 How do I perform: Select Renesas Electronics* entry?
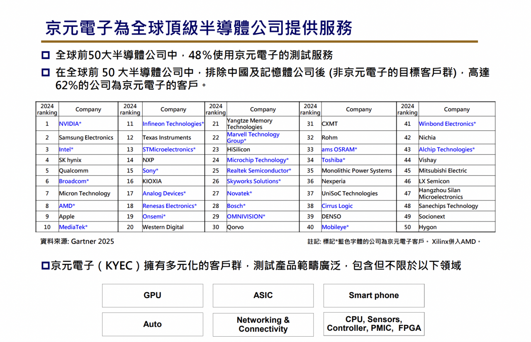pos(173,206)
